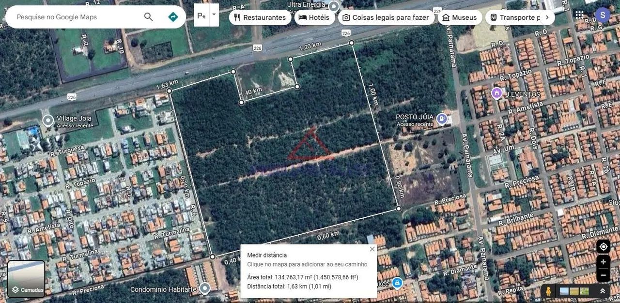Viewport: 620px width, 303px height.
Task: Click the measurement point near the 0,80 km label
Action: (x=399, y=209)
